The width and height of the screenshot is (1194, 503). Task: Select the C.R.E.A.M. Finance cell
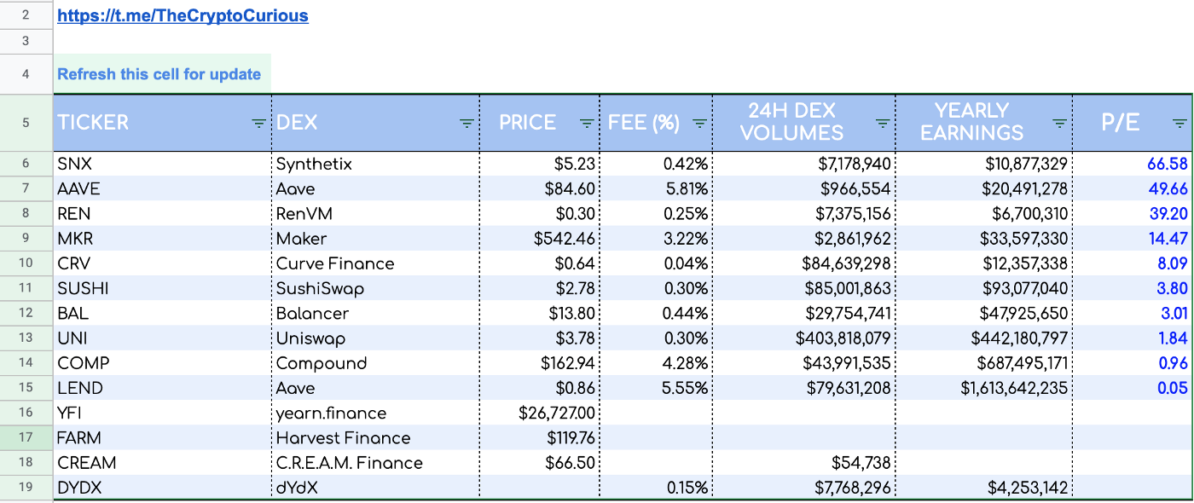376,463
